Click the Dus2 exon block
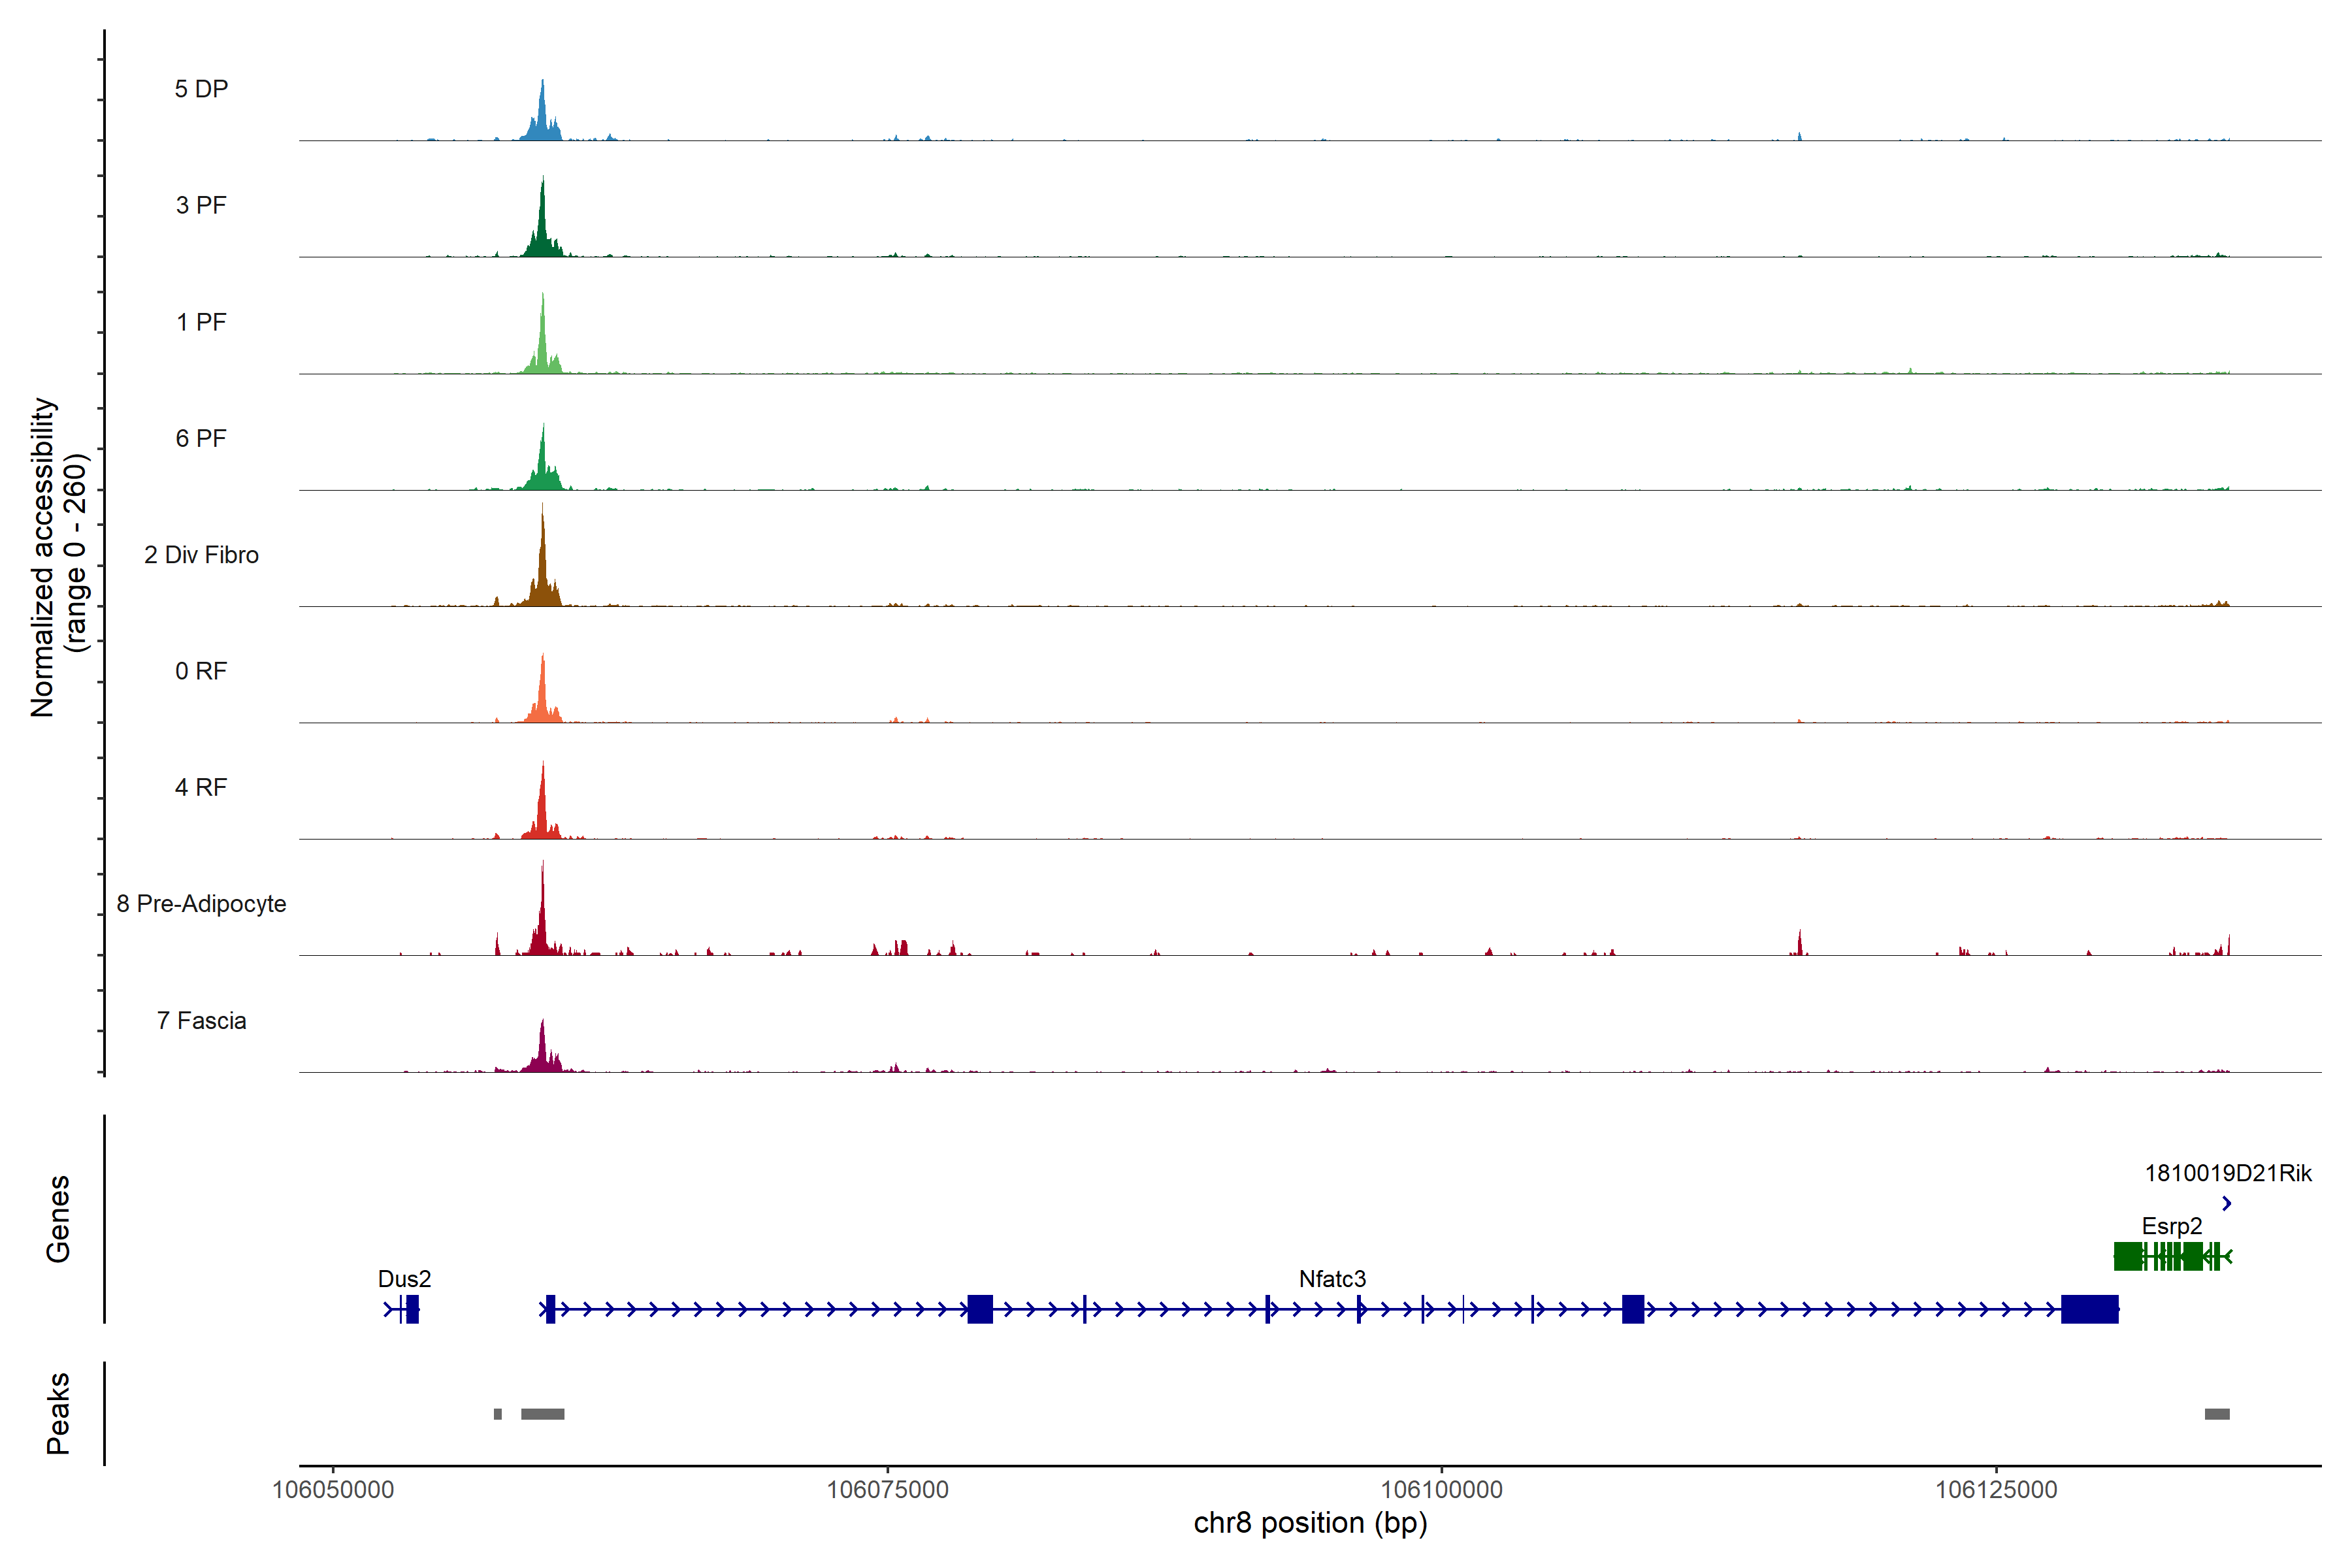The image size is (2352, 1568). pos(412,1309)
